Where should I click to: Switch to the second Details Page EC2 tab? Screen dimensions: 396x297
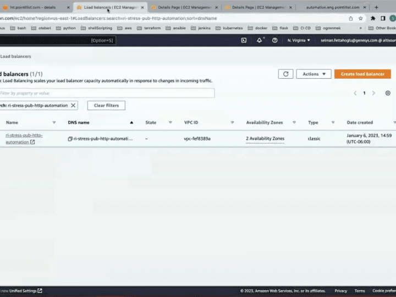click(258, 7)
